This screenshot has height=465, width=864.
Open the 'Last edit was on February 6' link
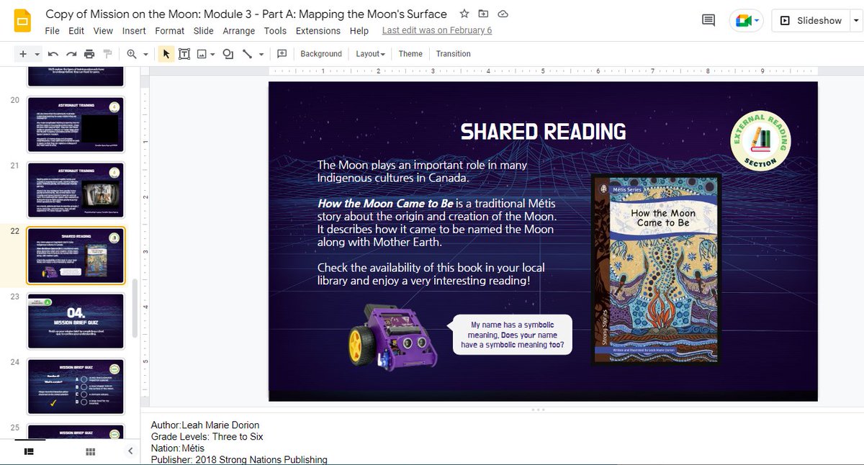pyautogui.click(x=437, y=30)
